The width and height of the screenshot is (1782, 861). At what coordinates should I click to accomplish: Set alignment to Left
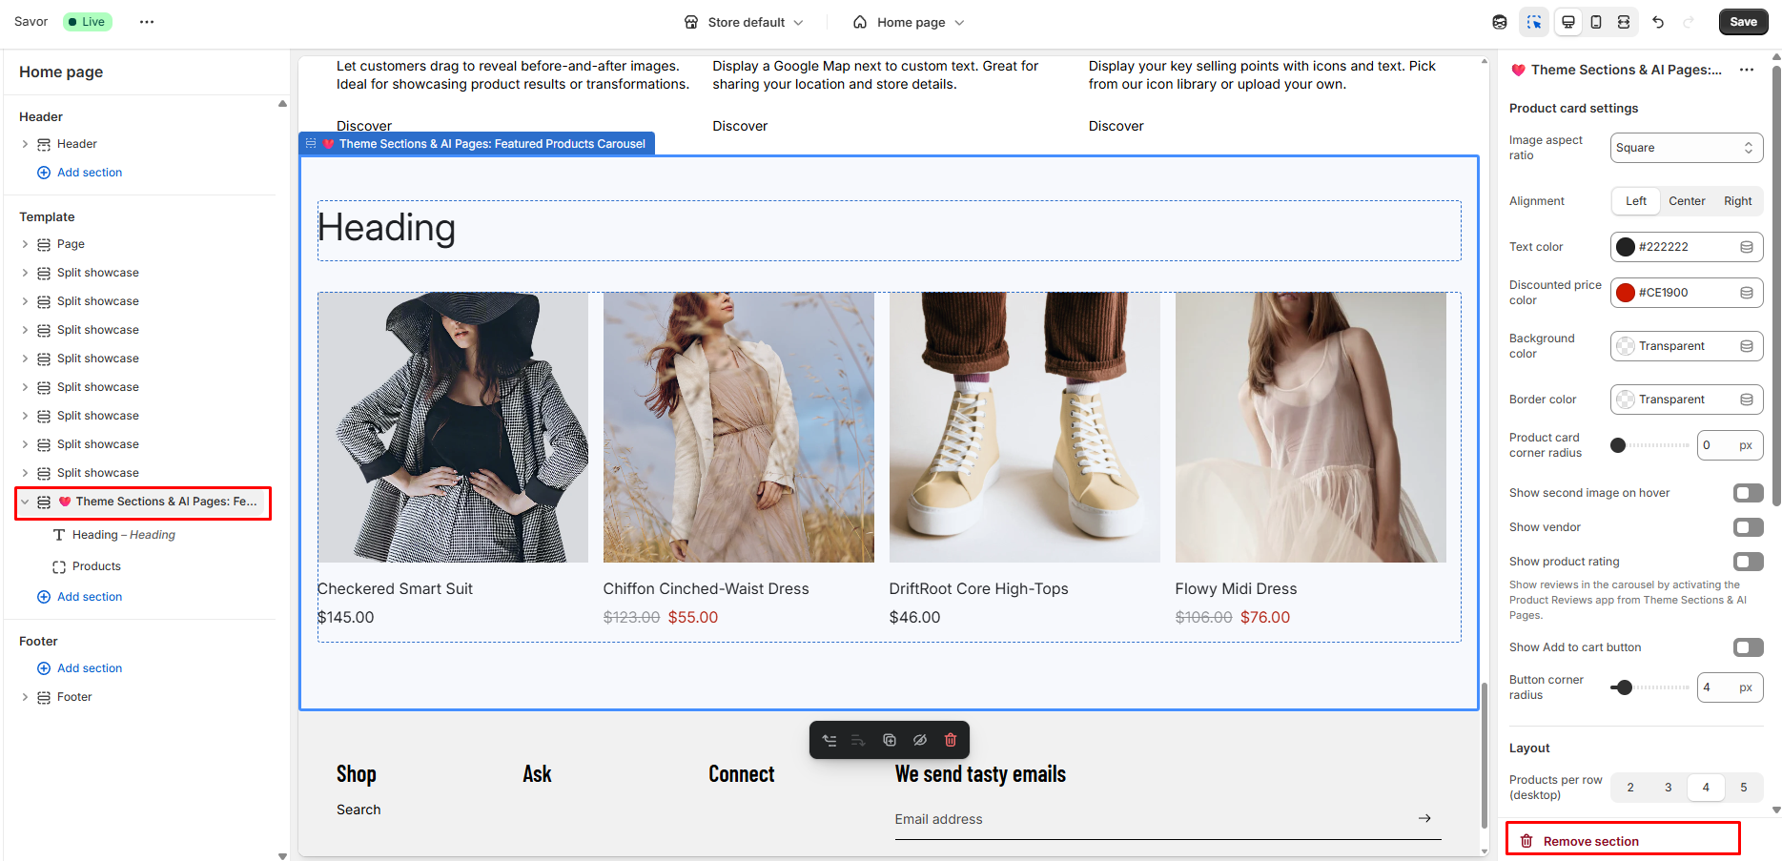pos(1636,201)
